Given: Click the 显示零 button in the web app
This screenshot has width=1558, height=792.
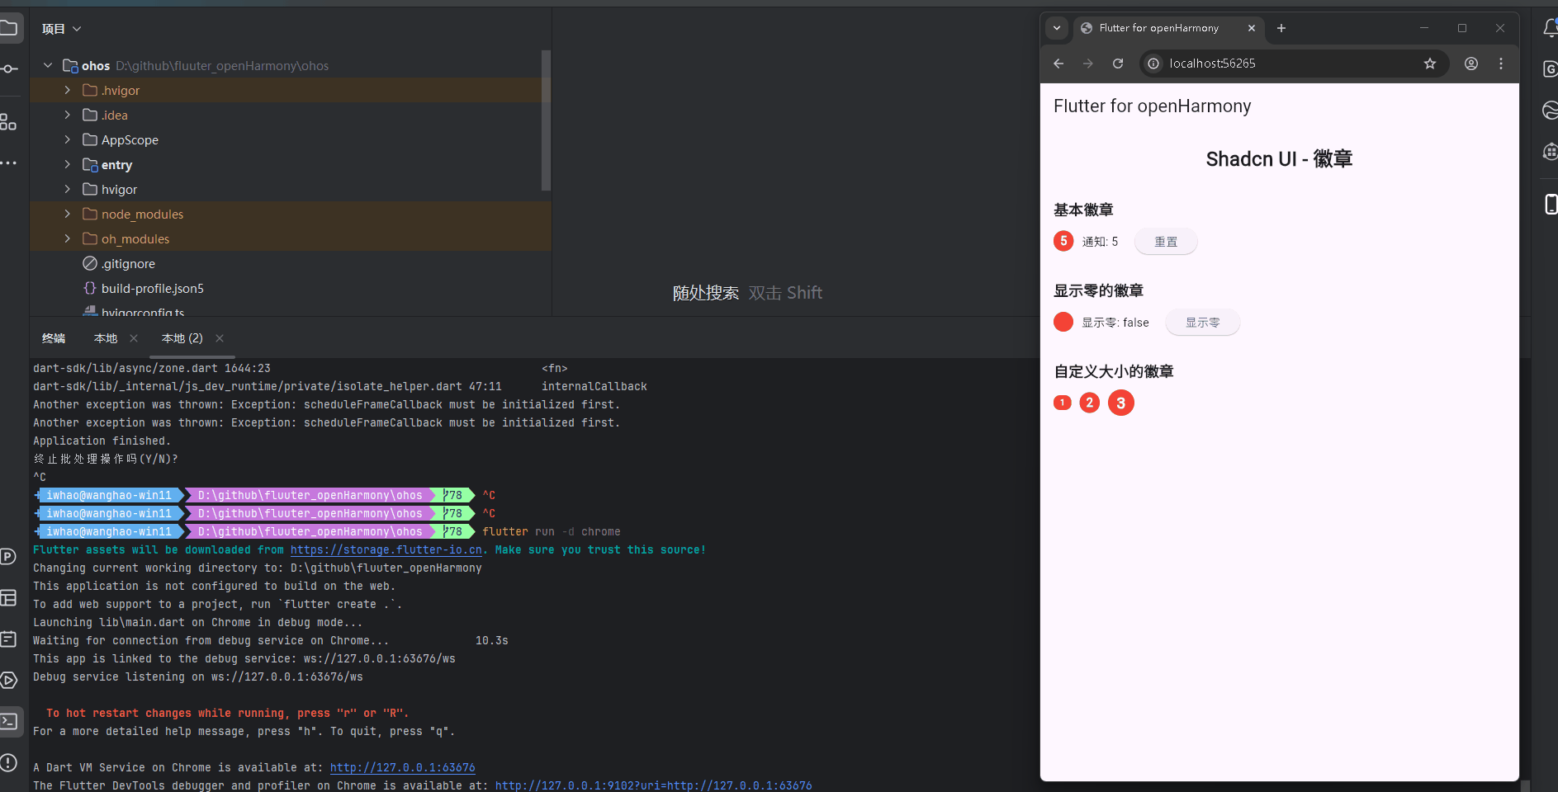Looking at the screenshot, I should click(1203, 323).
